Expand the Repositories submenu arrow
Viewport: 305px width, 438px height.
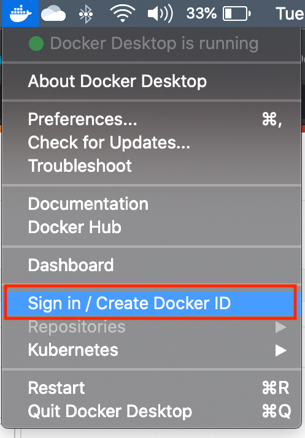click(280, 327)
